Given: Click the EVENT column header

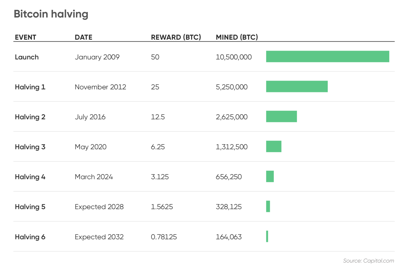Looking at the screenshot, I should coord(26,37).
